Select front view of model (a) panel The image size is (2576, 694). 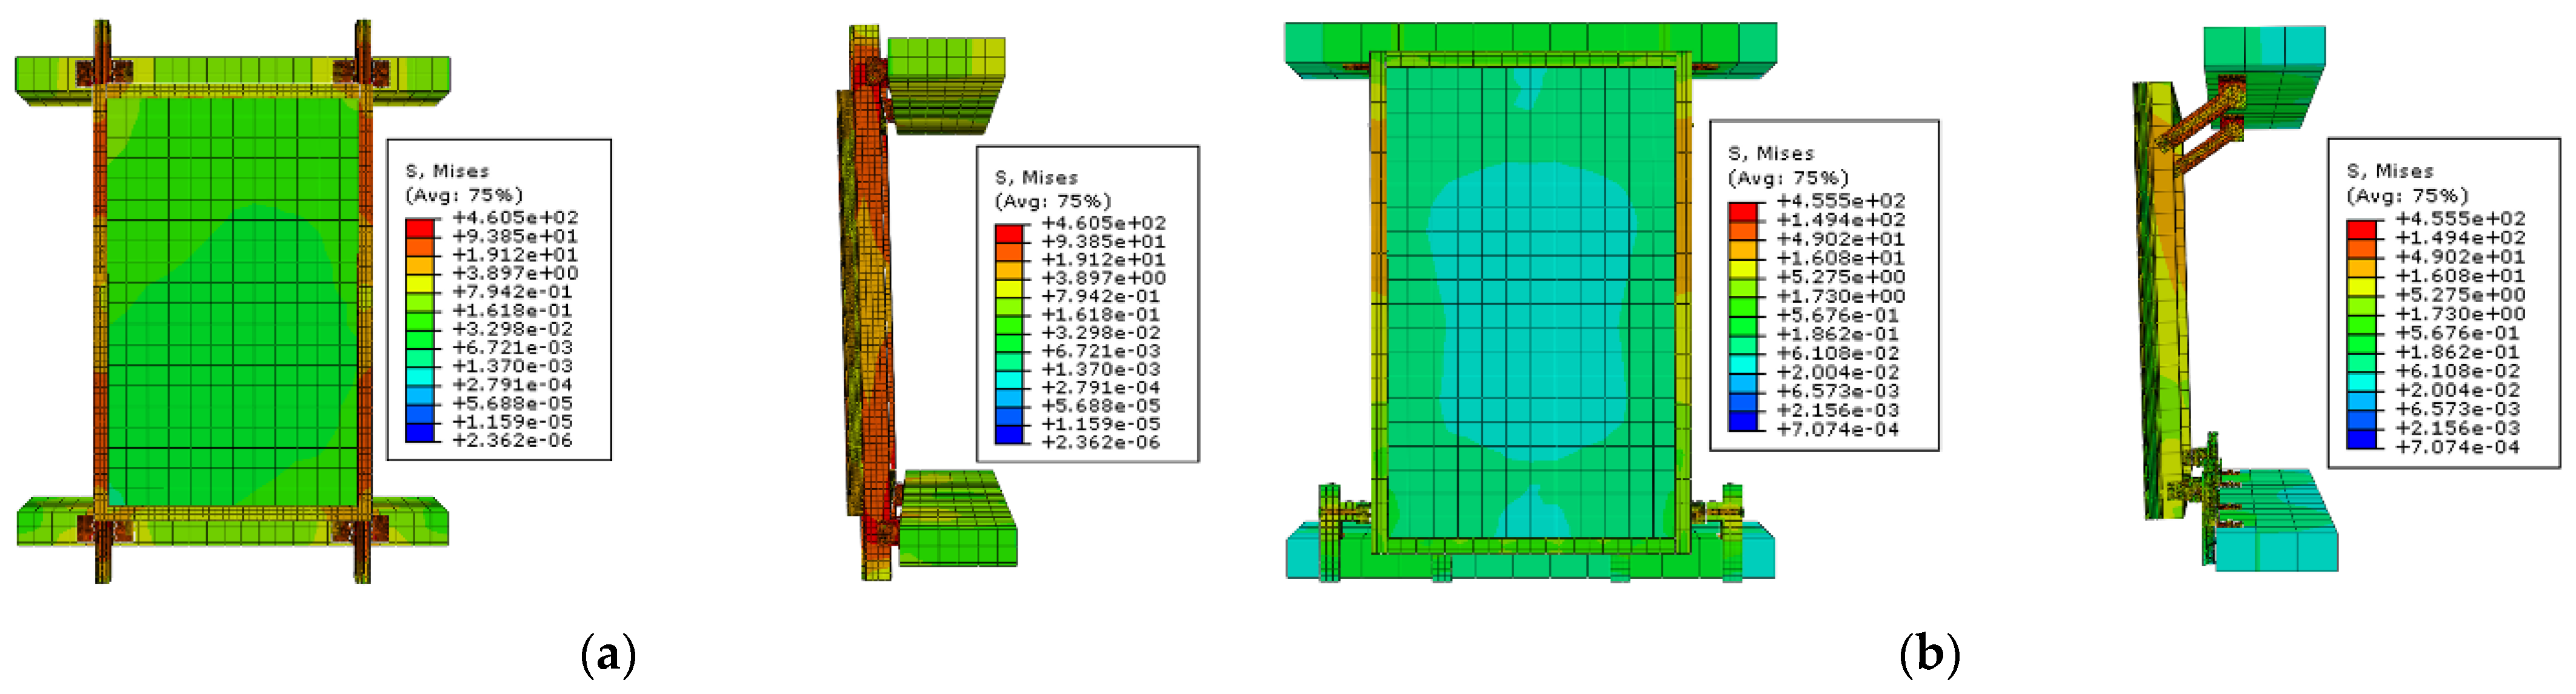pos(232,300)
